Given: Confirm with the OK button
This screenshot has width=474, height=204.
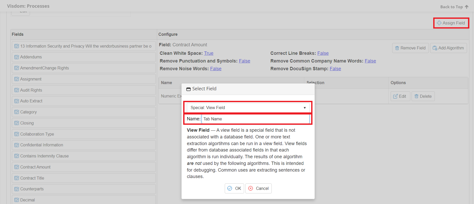Looking at the screenshot, I should [x=234, y=188].
